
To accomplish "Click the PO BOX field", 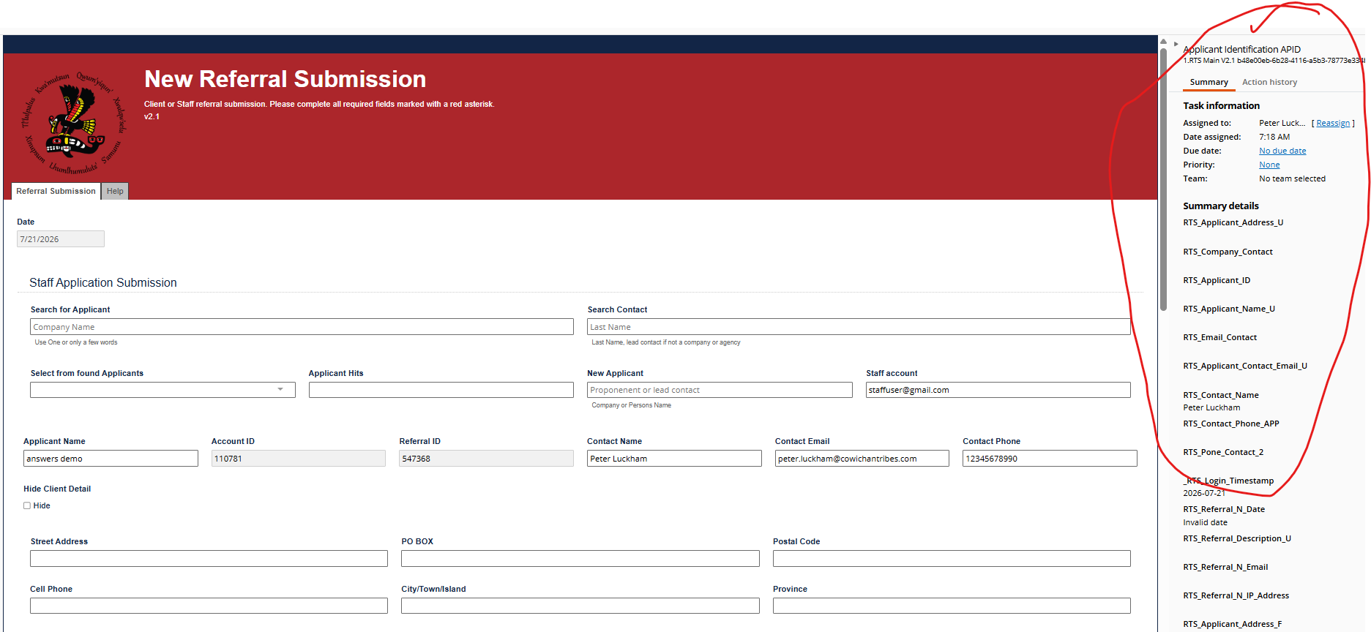I will click(580, 559).
